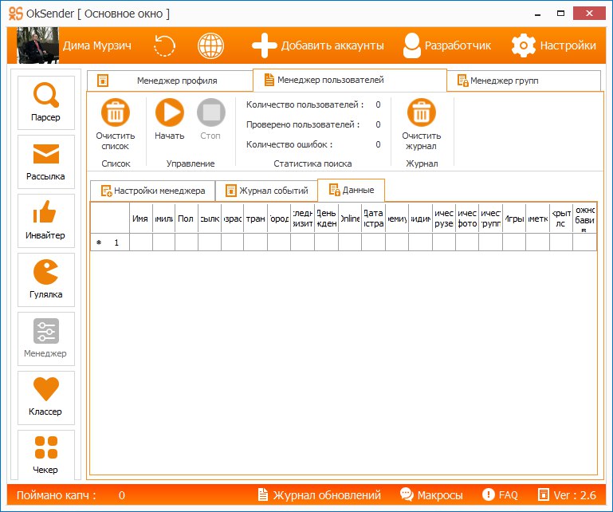Select the Инвайтер thumbs-up icon

click(45, 221)
